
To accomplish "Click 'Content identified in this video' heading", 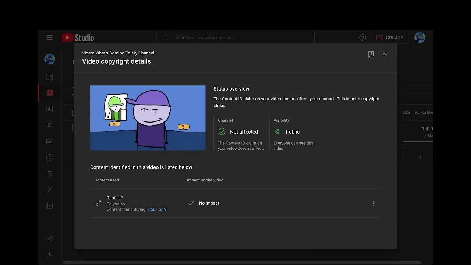I will (x=141, y=167).
